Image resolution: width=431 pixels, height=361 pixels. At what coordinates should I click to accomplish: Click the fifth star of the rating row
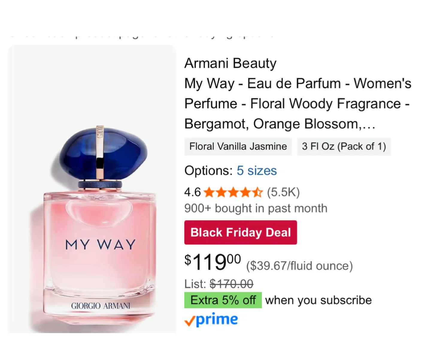258,192
